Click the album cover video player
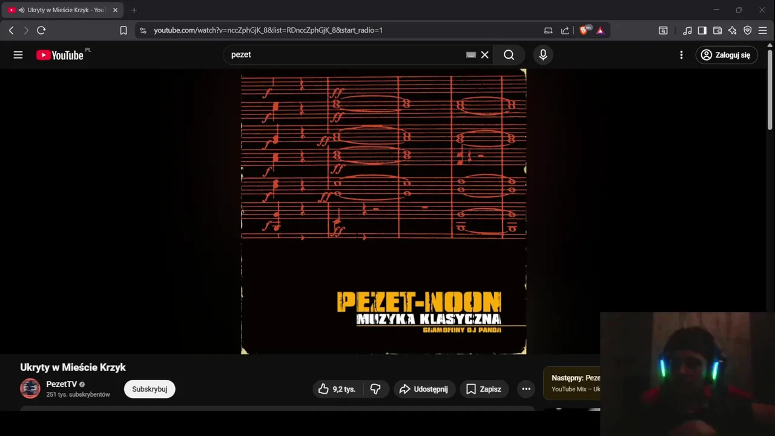The height and width of the screenshot is (436, 775). point(383,211)
